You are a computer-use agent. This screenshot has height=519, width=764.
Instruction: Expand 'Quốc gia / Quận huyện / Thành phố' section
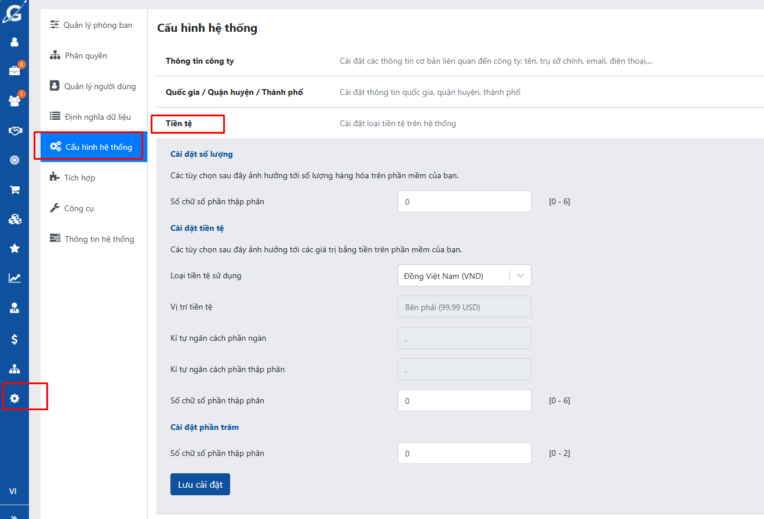coord(234,93)
